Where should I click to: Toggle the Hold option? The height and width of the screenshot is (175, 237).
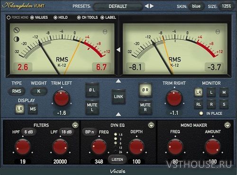pyautogui.click(x=61, y=17)
